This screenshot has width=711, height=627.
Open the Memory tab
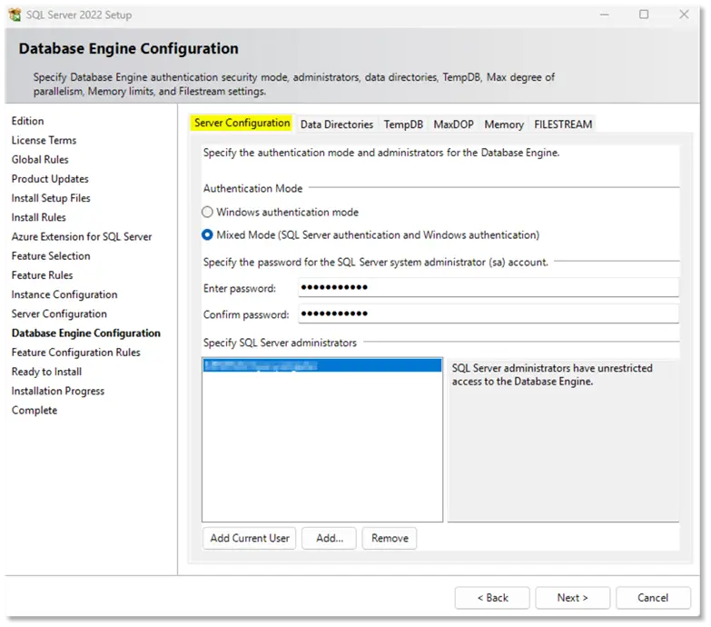(x=504, y=124)
